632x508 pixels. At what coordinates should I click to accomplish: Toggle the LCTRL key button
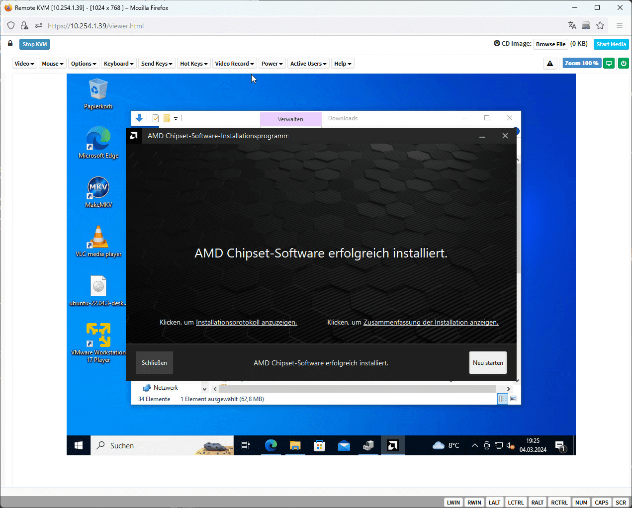click(x=516, y=502)
